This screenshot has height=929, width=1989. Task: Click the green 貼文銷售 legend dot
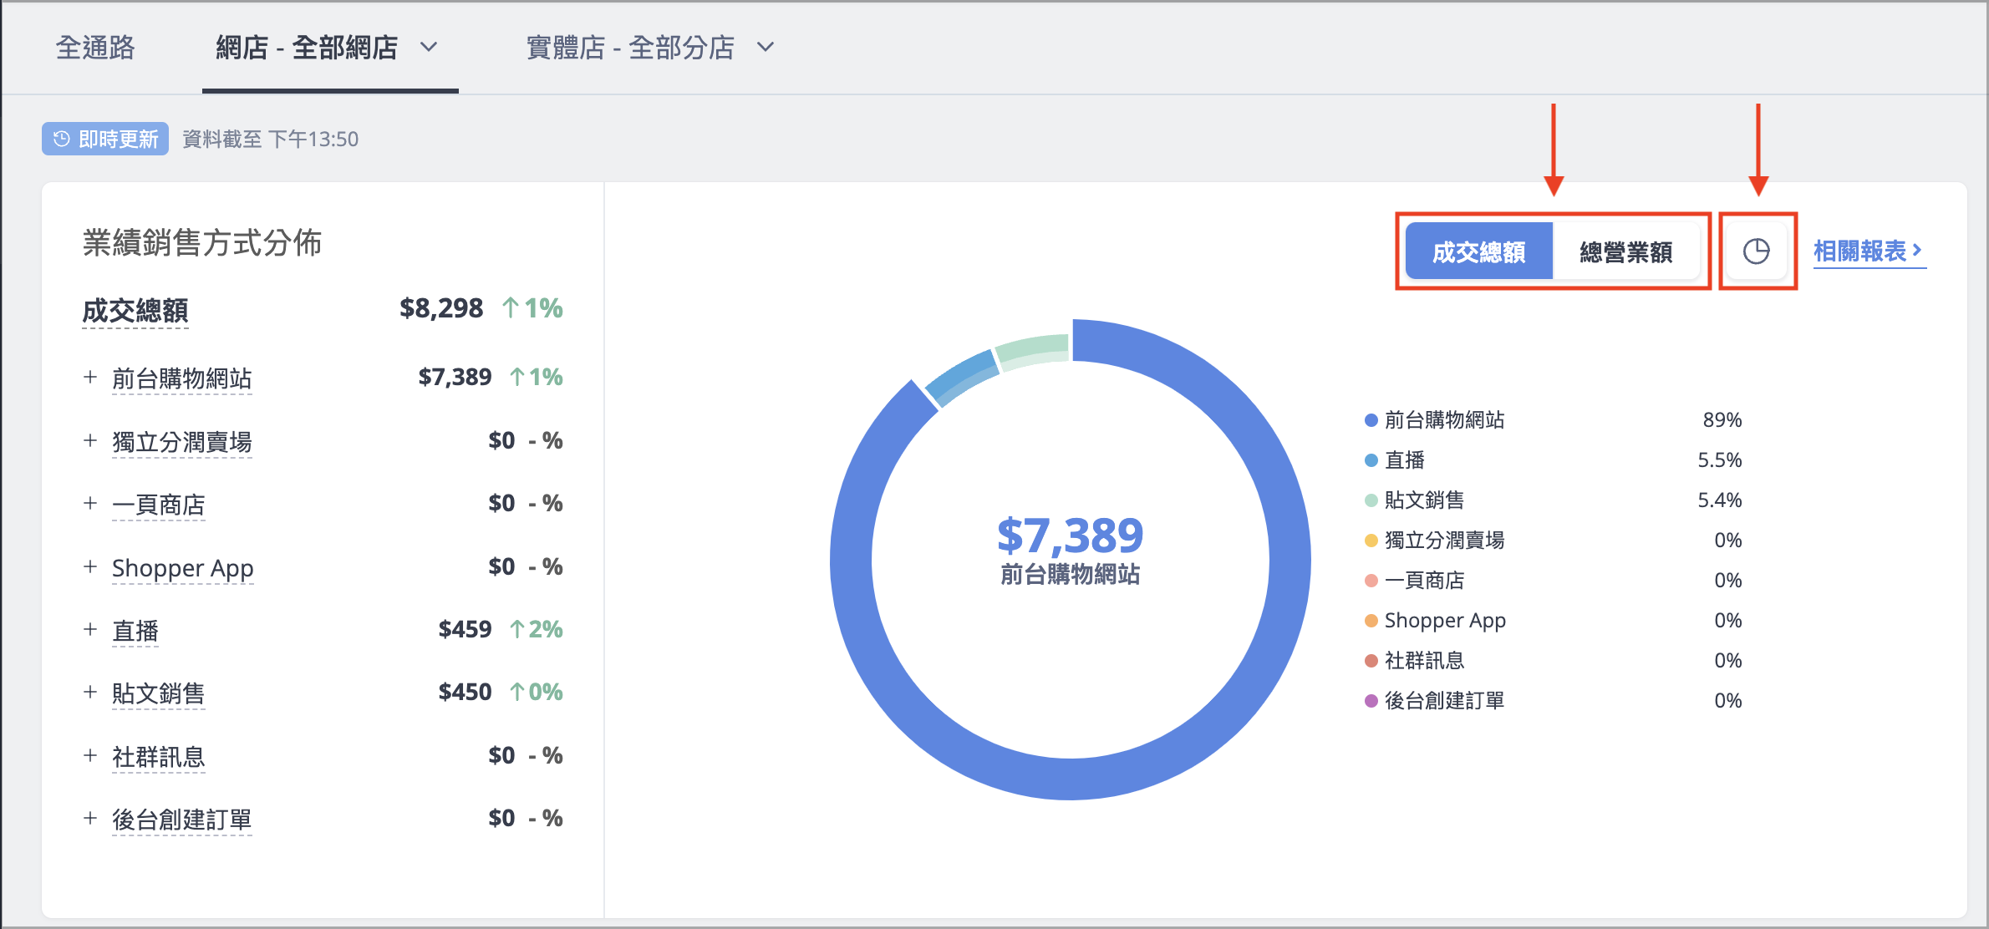pyautogui.click(x=1371, y=500)
